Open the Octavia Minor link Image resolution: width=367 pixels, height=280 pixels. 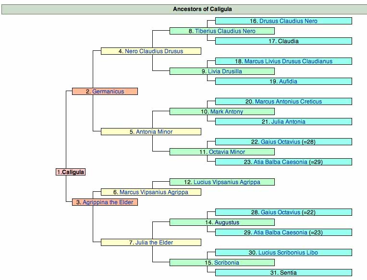click(x=227, y=152)
